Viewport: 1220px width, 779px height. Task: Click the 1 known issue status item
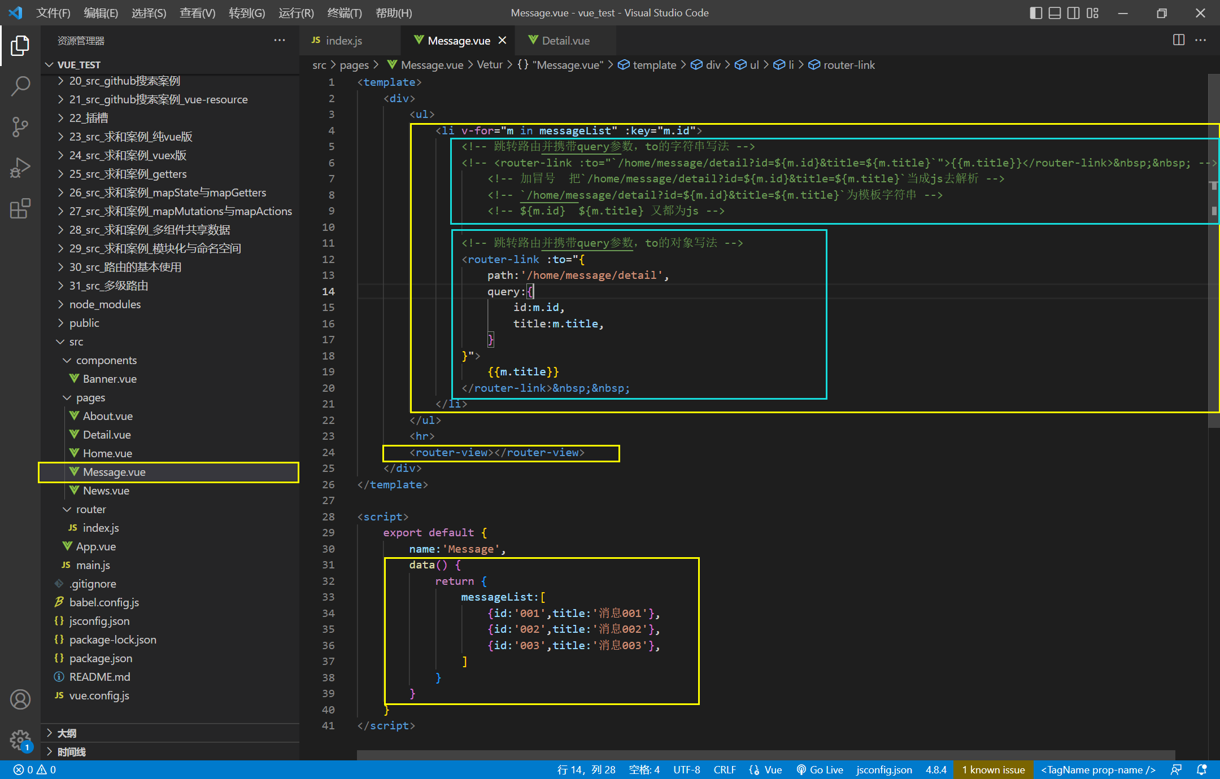993,769
